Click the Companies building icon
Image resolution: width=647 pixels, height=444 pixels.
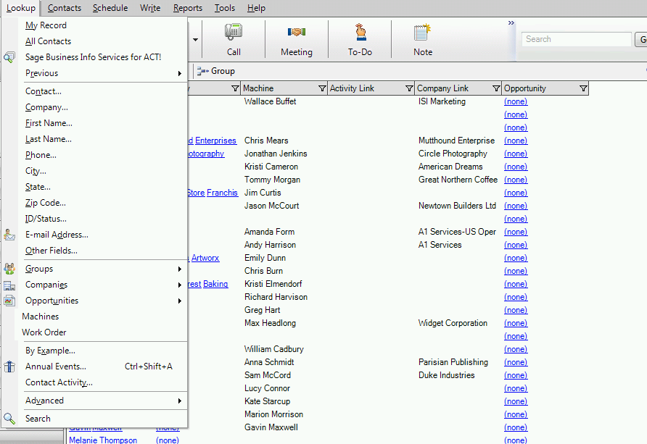click(9, 285)
